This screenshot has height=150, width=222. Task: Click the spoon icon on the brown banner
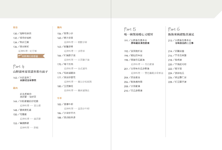(20, 56)
